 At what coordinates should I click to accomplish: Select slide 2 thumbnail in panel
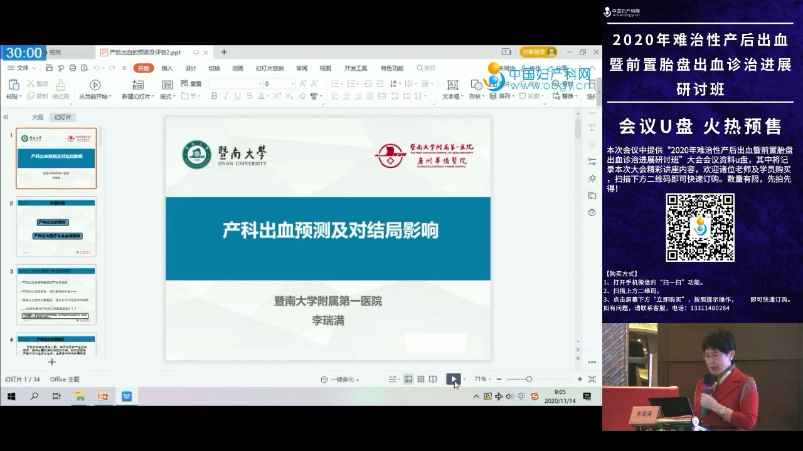pyautogui.click(x=56, y=227)
